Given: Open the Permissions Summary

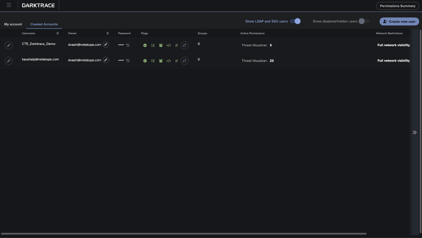Looking at the screenshot, I should [398, 6].
